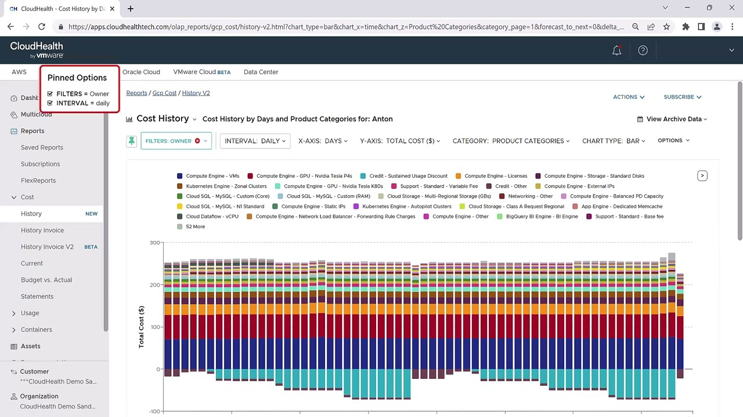Click the History V2 breadcrumb link
The height and width of the screenshot is (417, 743).
click(196, 93)
